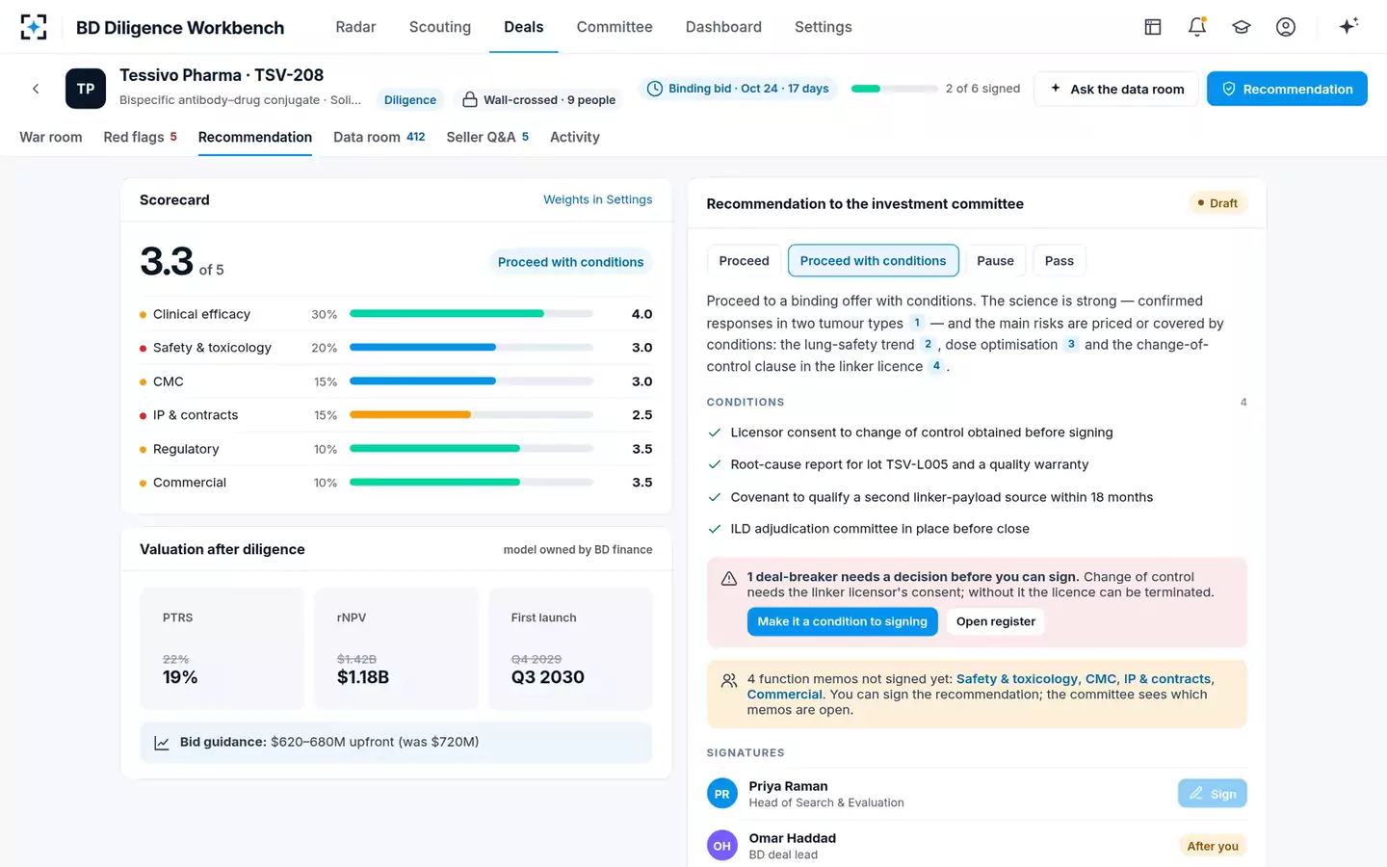Select the Pause recommendation option

point(995,261)
